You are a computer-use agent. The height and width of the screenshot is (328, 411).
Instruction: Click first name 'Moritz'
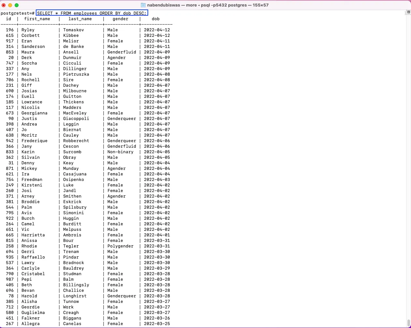pos(29,135)
